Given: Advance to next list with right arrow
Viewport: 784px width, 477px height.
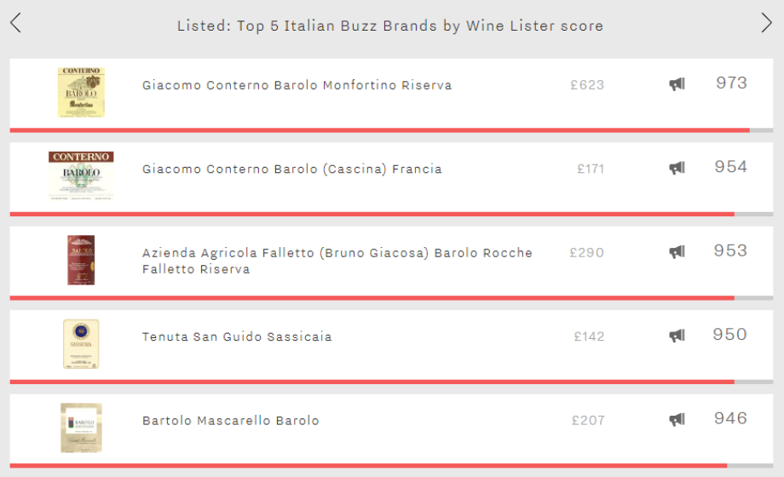Looking at the screenshot, I should tap(766, 23).
